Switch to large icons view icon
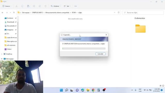Viewport: 165px width, 93px height. click(163, 86)
